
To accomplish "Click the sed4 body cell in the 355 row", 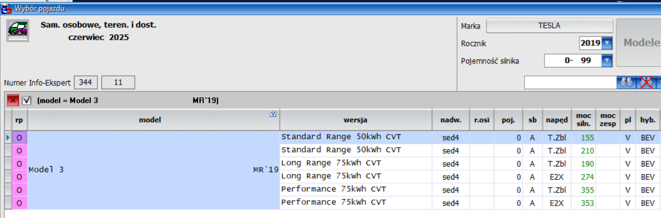I will [451, 190].
